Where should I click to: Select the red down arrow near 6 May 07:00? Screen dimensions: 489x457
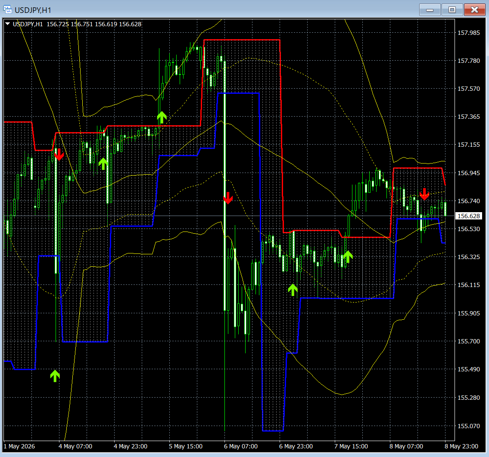[x=228, y=198]
